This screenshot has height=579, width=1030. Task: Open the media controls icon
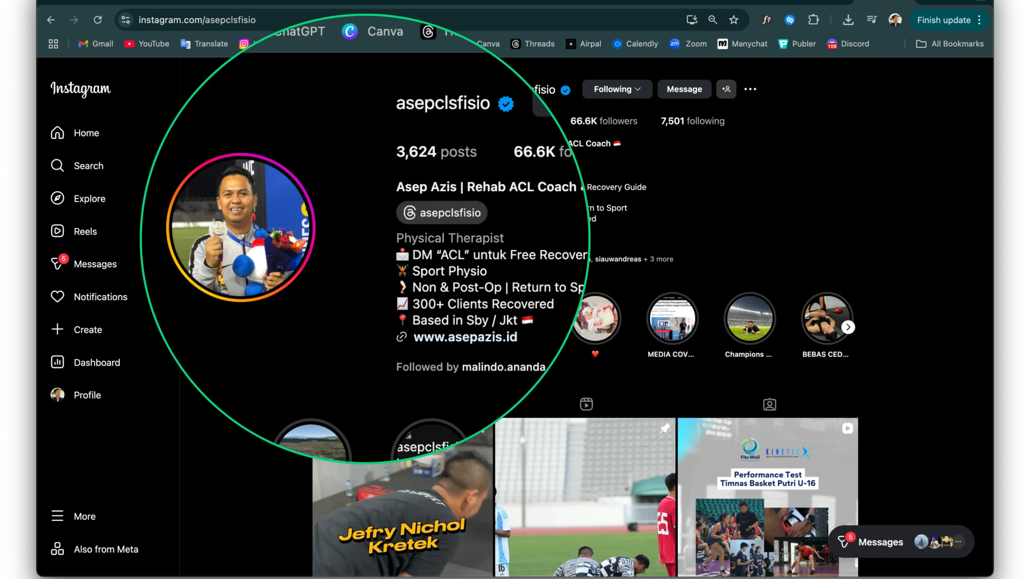pyautogui.click(x=871, y=20)
